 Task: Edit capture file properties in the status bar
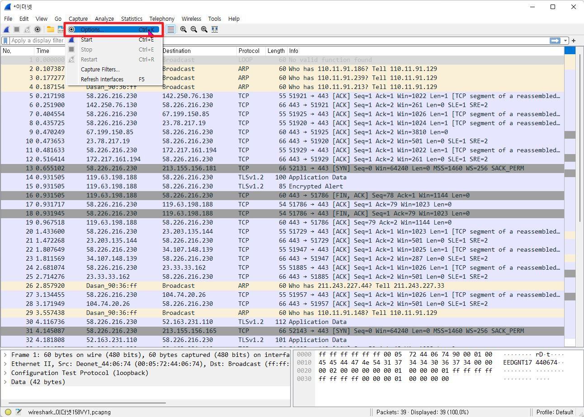[x=19, y=412]
